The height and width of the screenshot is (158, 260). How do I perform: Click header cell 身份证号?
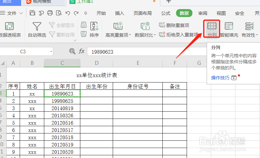coord(138,86)
